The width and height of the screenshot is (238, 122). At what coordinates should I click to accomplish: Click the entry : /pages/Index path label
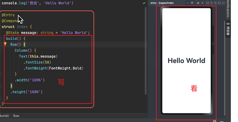tap(162, 3)
